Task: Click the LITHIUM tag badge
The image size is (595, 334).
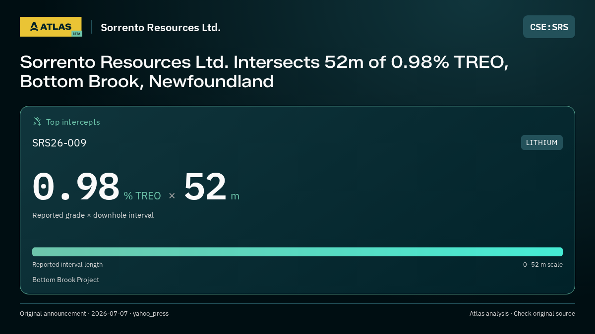Action: [541, 143]
